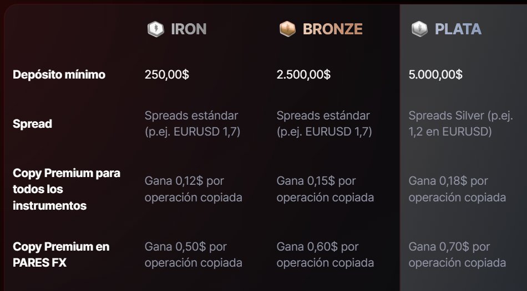The image size is (527, 291).
Task: Select the IRON plan heading text
Action: pyautogui.click(x=189, y=29)
